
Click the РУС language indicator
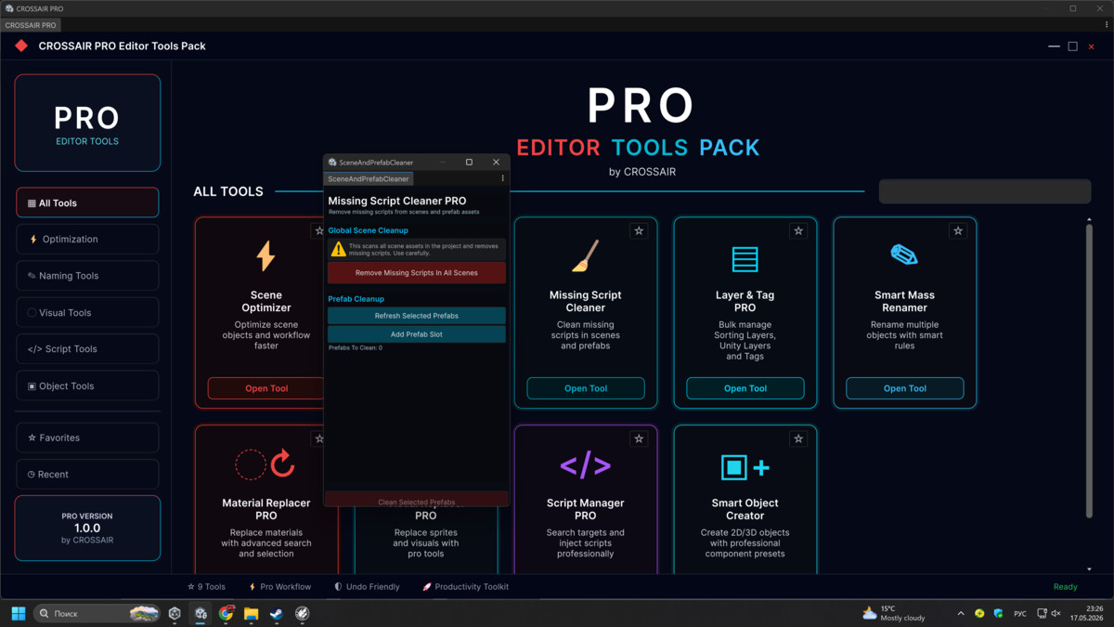tap(1019, 613)
